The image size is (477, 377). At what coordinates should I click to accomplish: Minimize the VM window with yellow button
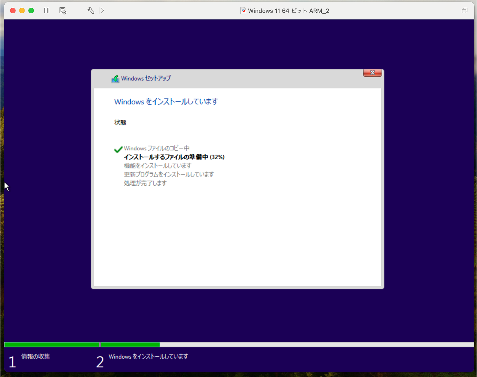tap(22, 11)
